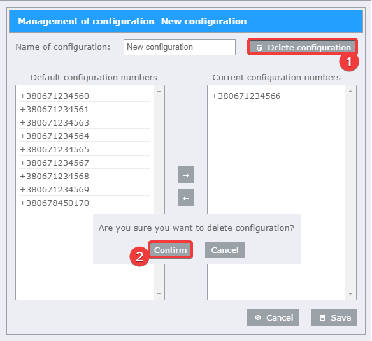Click default list scrollbar up arrow
Viewport: 372px width, 341px height.
(x=159, y=91)
